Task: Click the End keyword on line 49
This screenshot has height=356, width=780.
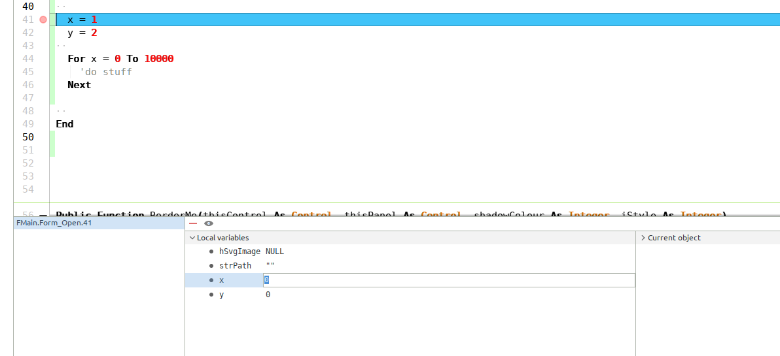Action: (x=65, y=124)
